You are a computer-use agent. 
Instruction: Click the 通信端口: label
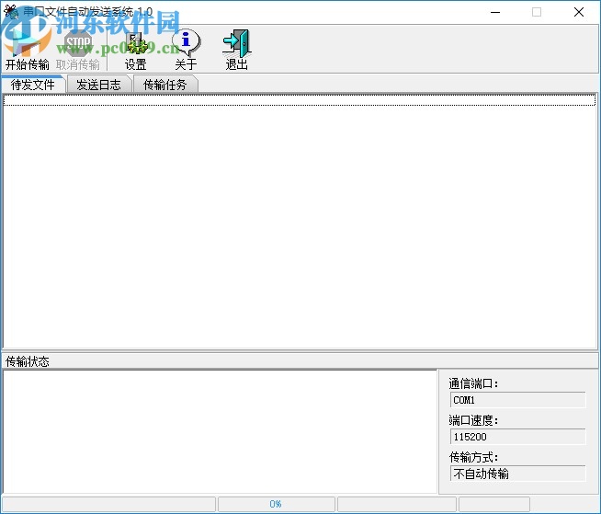473,383
